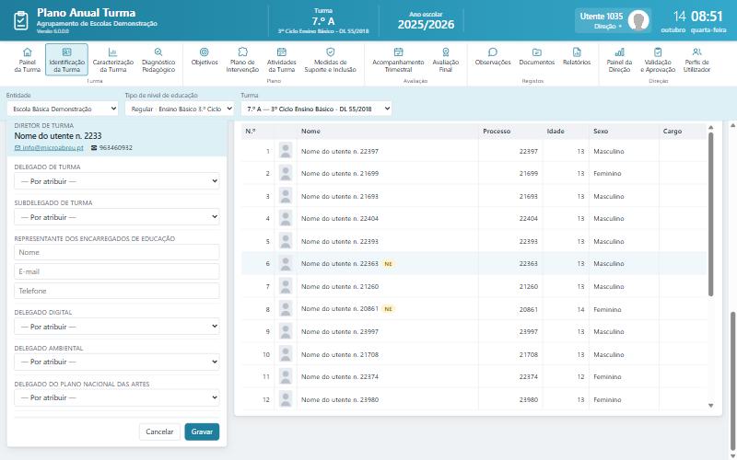737x460 pixels.
Task: Select row Nome do utente n. 22393
Action: pyautogui.click(x=474, y=241)
